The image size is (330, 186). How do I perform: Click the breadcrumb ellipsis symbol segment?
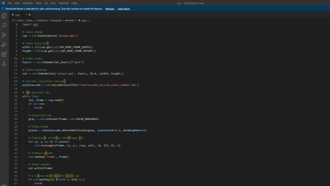91,20
